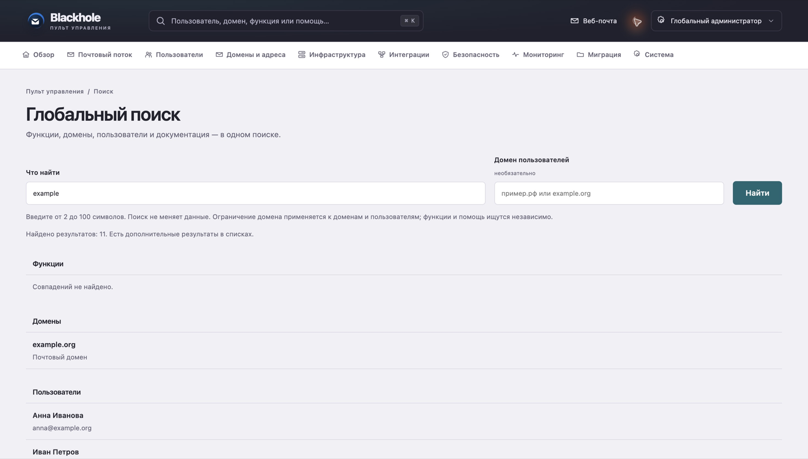The image size is (808, 459).
Task: Open the Миграция section
Action: [599, 55]
